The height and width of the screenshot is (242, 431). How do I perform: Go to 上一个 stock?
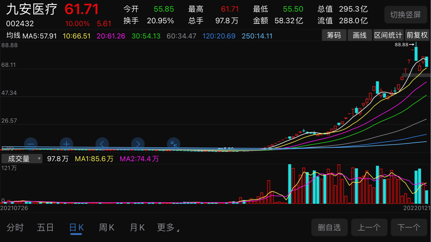pyautogui.click(x=369, y=228)
